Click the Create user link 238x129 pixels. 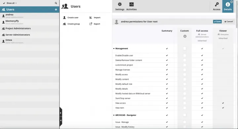coord(73,18)
